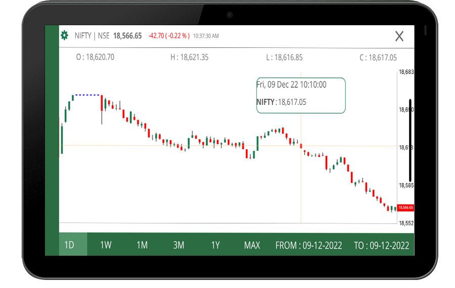Click the close value C : 18,617.05
The width and height of the screenshot is (455, 288).
tap(378, 57)
